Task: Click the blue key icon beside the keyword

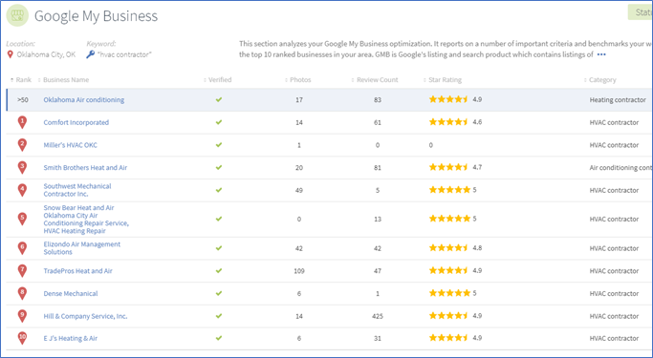Action: pos(91,54)
